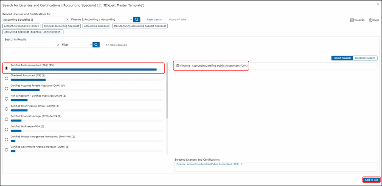Uncheck Finance Accounting Certified Public Accountant checkbox

(178, 66)
